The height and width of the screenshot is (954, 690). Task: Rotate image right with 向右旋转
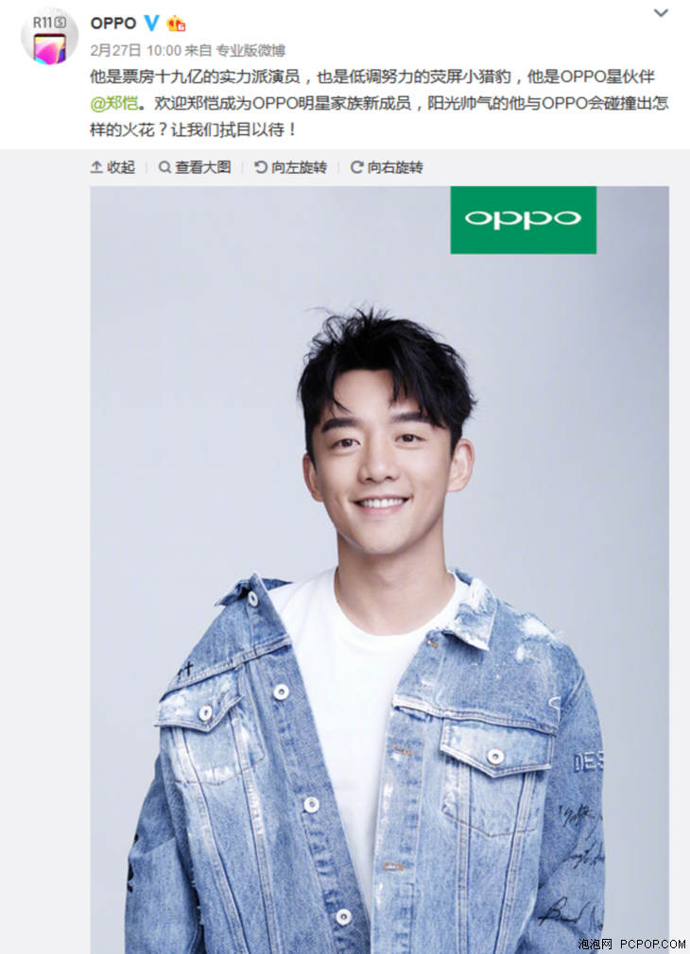coord(387,167)
